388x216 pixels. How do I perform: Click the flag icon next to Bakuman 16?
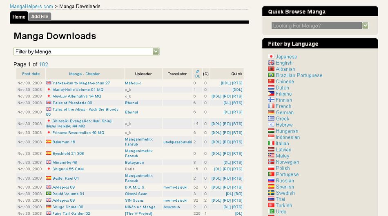(x=49, y=142)
